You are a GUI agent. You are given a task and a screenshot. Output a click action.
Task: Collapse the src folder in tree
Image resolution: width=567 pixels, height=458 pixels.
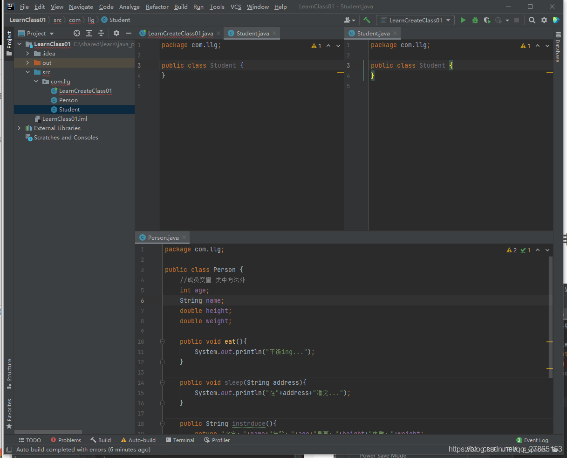point(27,72)
